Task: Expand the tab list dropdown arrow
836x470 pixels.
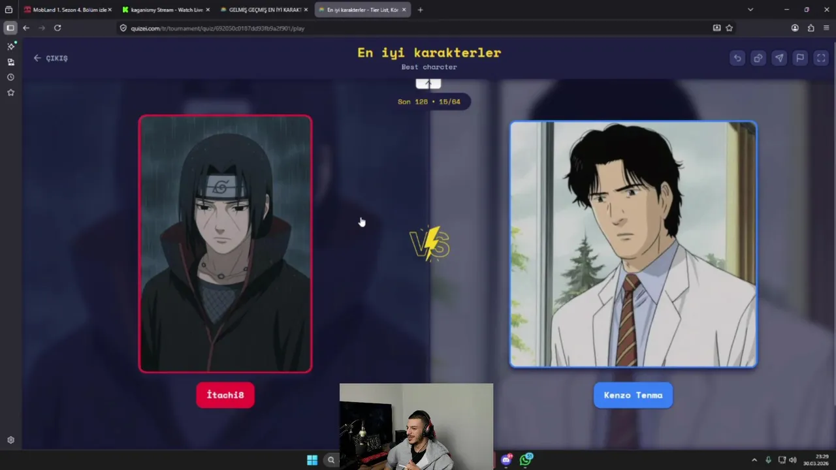Action: (750, 10)
